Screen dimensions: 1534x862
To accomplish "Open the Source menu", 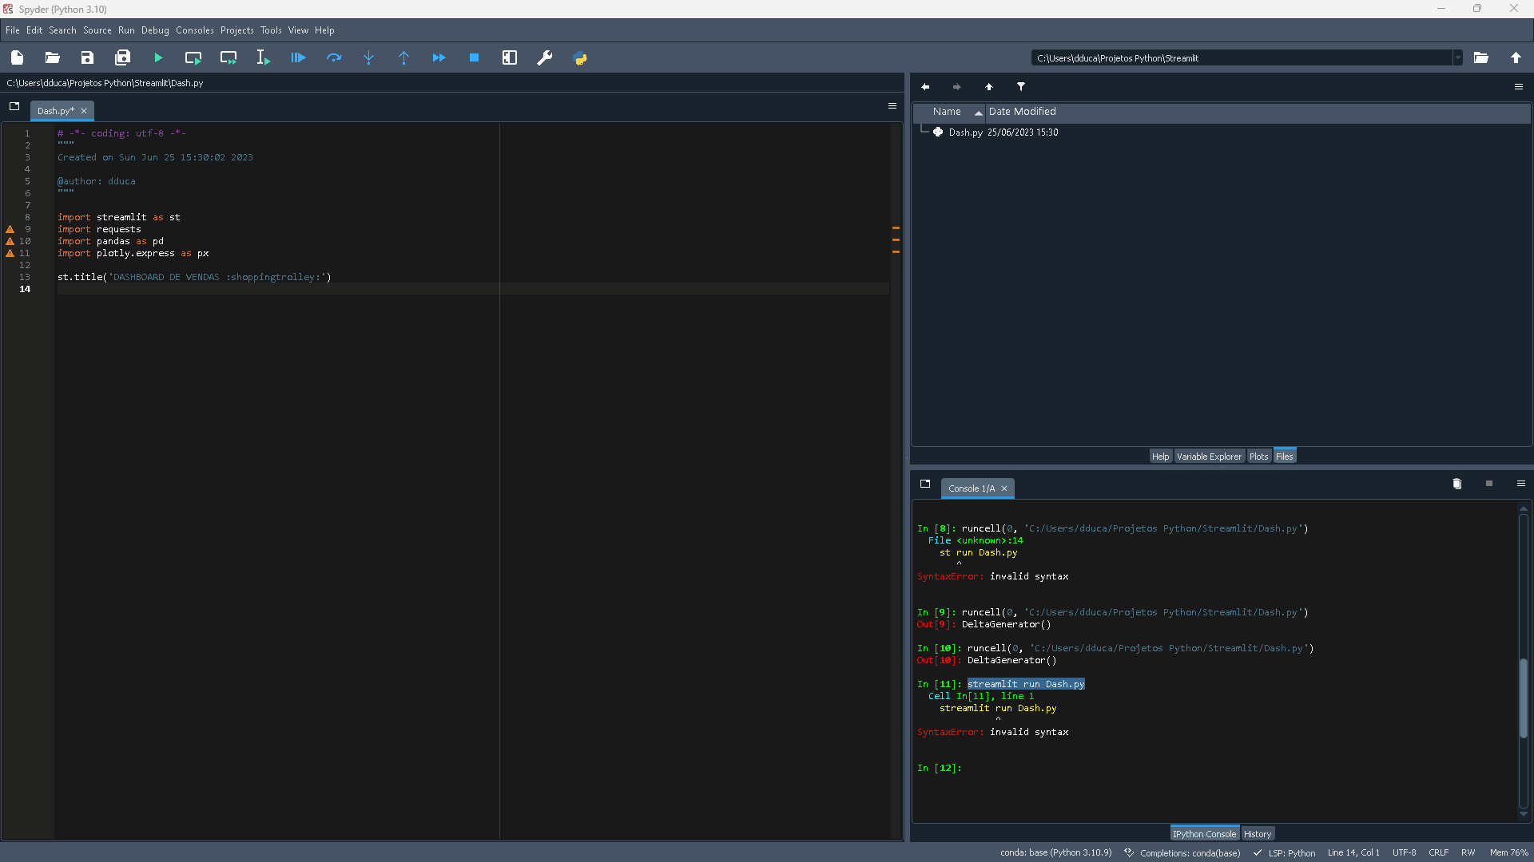I will click(x=96, y=30).
